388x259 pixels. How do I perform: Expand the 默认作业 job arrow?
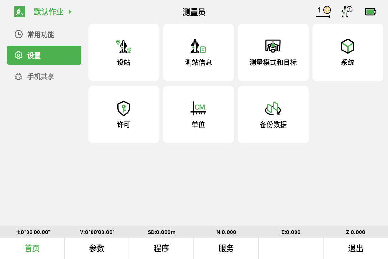point(70,12)
